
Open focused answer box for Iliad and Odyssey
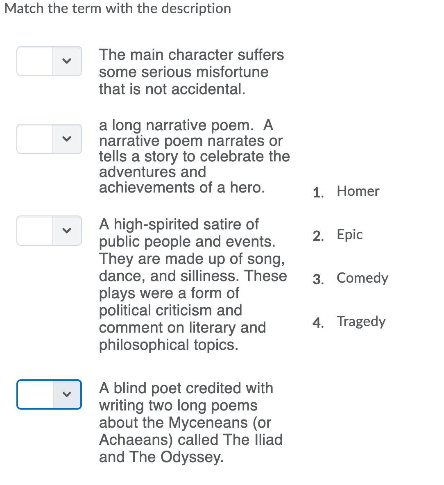coord(35,394)
